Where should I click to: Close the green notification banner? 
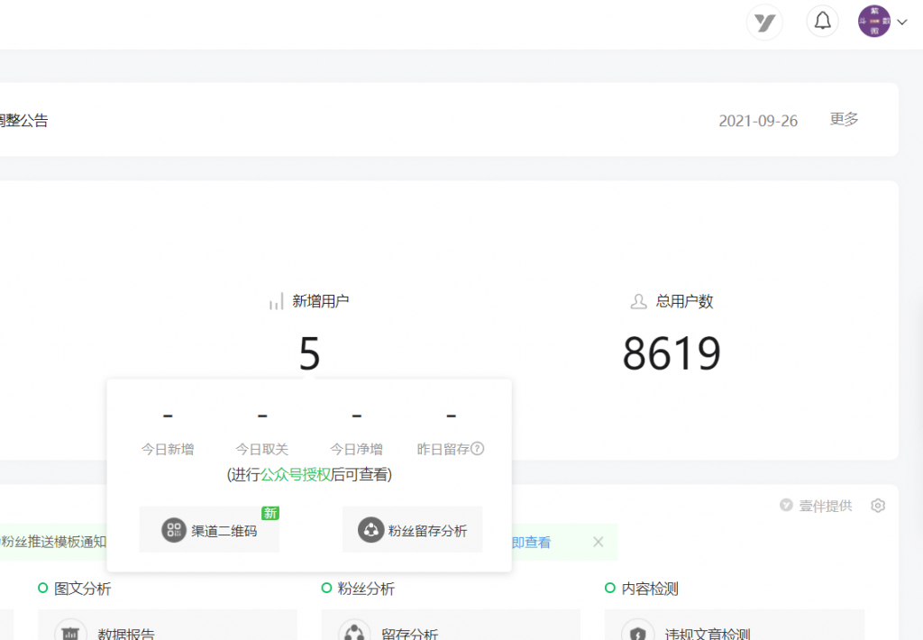[x=598, y=542]
